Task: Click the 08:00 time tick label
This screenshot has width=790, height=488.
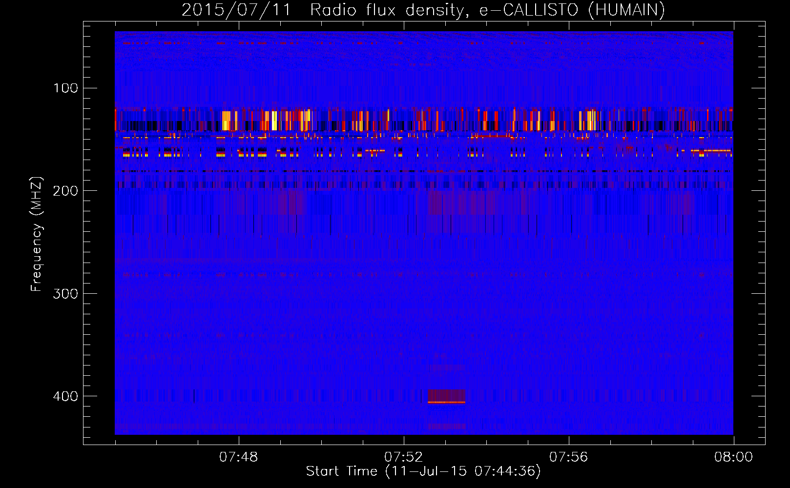Action: [x=734, y=457]
